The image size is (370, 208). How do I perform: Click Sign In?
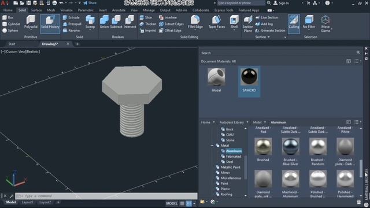(281, 3)
